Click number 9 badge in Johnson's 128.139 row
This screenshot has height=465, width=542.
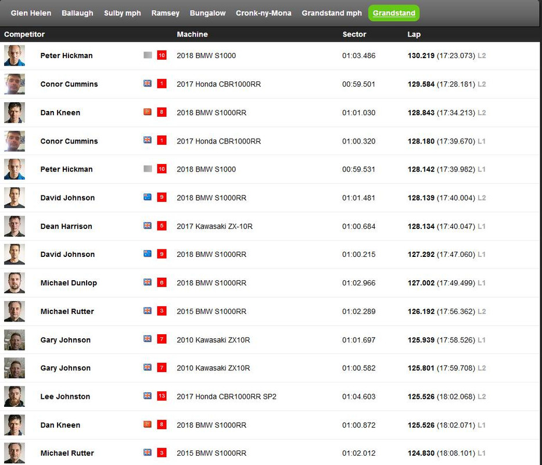coord(161,197)
